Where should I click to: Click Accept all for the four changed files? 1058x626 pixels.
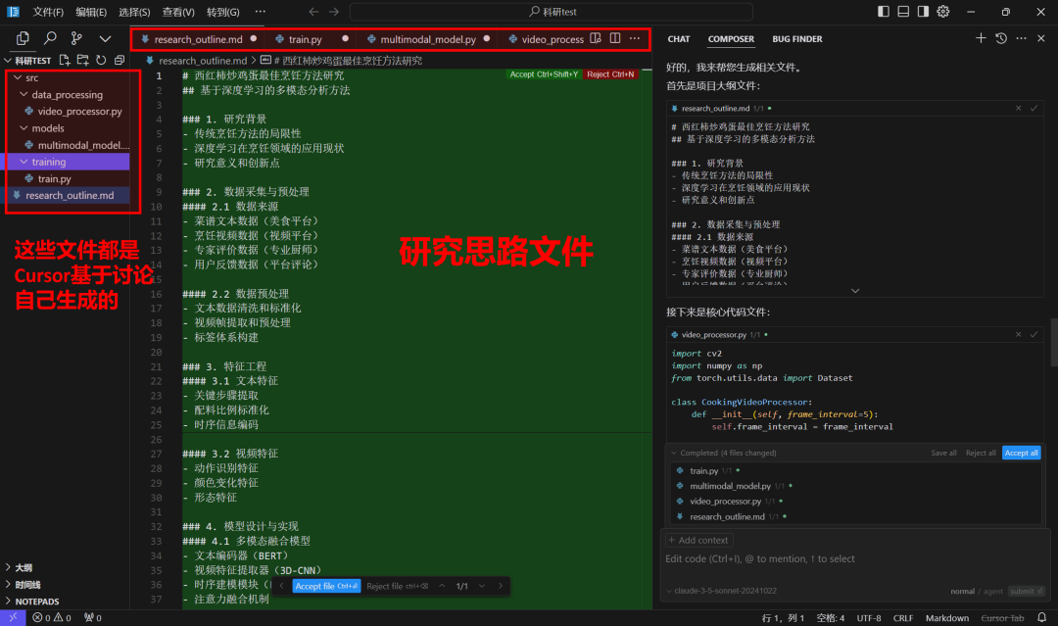click(x=1021, y=453)
